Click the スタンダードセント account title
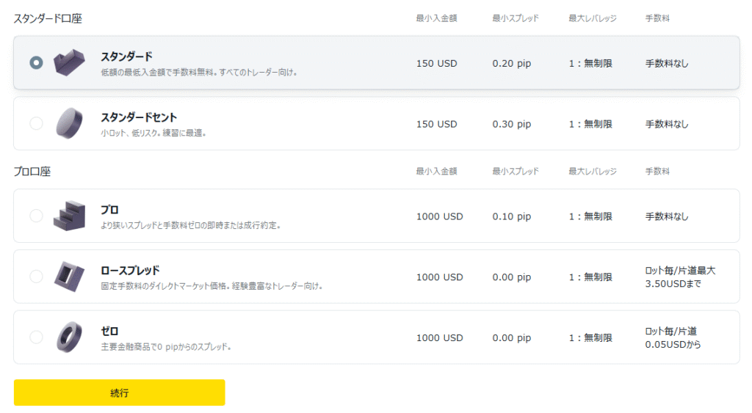Viewport: 752px width, 413px height. tap(139, 117)
